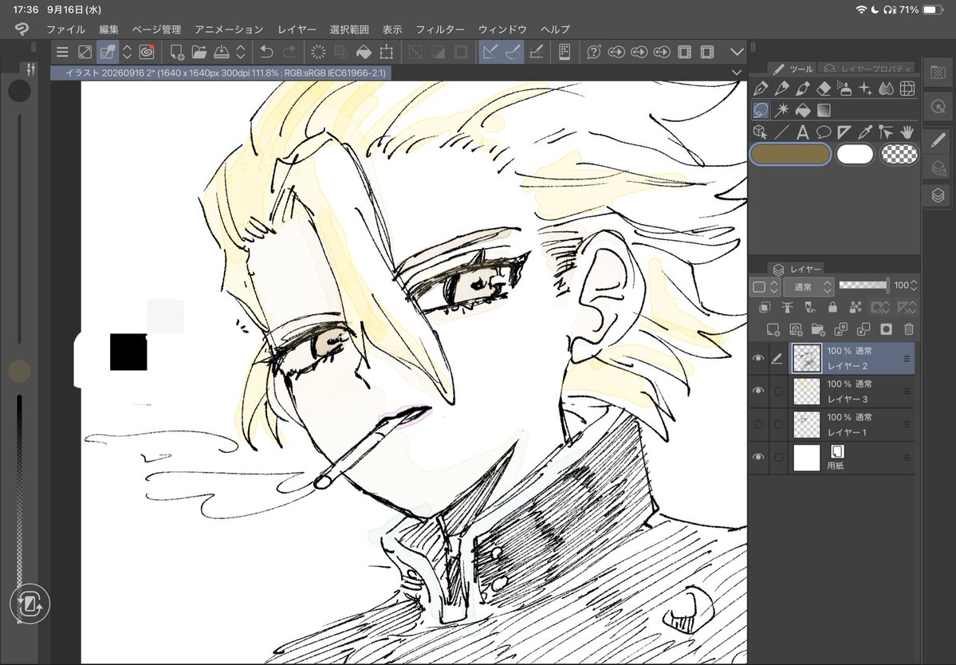Click Fill bucket icon in command bar
Viewport: 956px width, 665px height.
pyautogui.click(x=364, y=52)
